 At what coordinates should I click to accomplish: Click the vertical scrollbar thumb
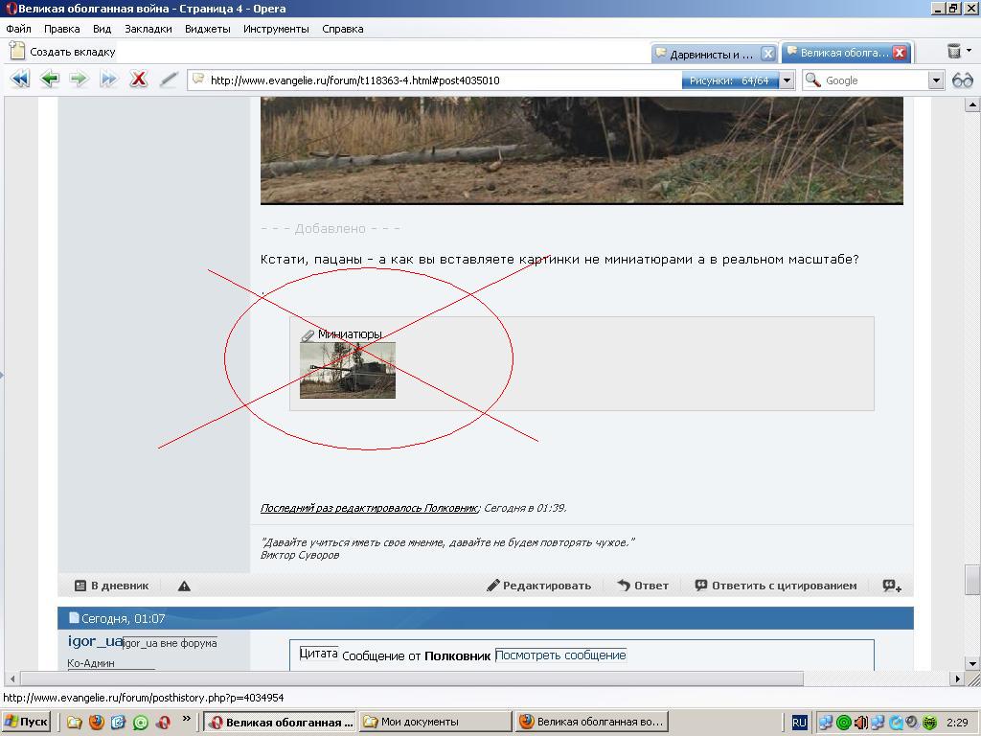click(x=972, y=580)
